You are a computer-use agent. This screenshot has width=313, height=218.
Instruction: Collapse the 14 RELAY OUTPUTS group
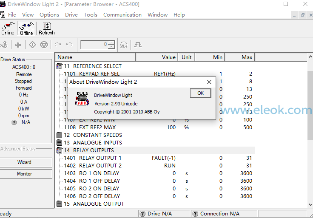(x=60, y=150)
